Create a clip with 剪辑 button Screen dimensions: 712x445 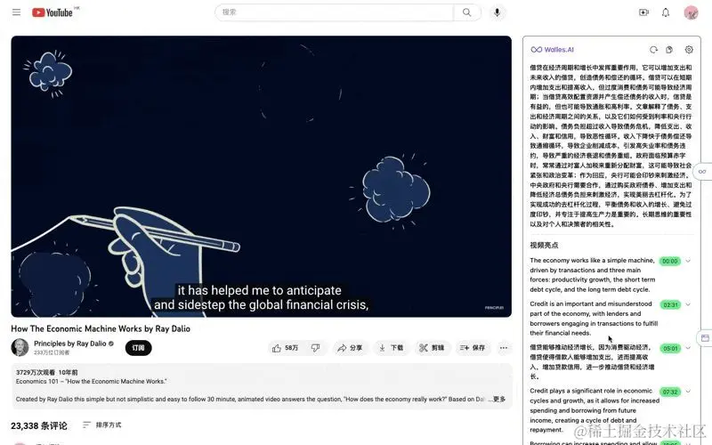click(432, 348)
